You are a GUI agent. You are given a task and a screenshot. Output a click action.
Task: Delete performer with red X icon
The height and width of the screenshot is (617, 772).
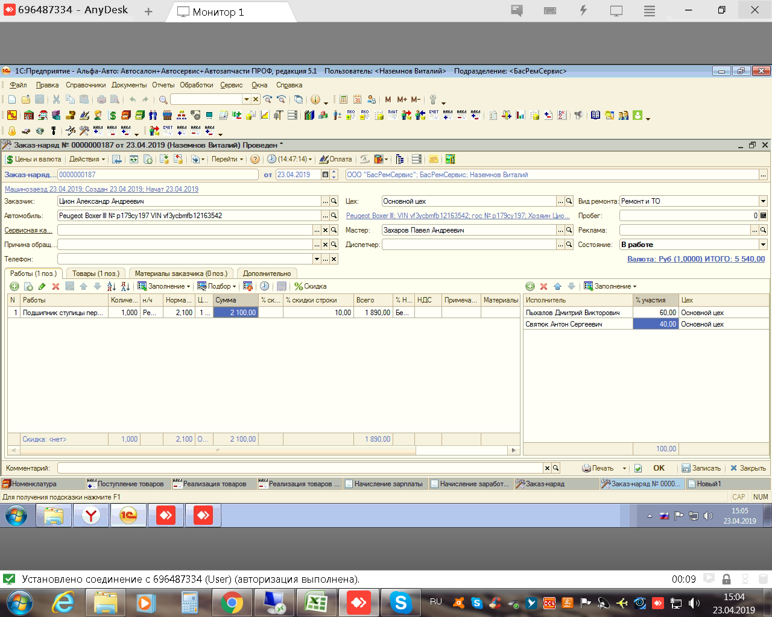tap(543, 286)
